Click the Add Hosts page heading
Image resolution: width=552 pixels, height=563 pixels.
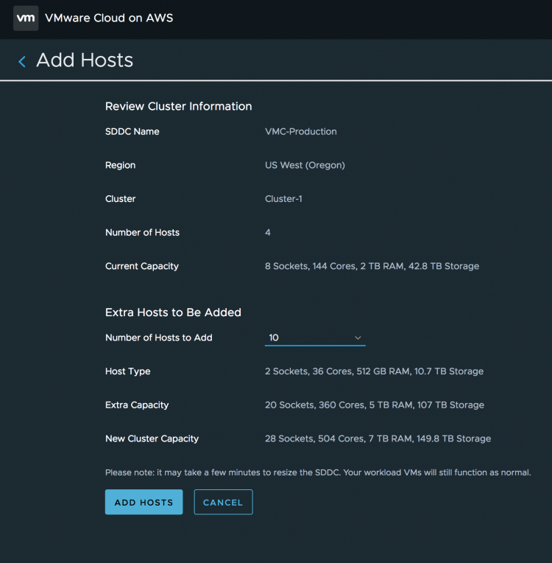point(85,60)
